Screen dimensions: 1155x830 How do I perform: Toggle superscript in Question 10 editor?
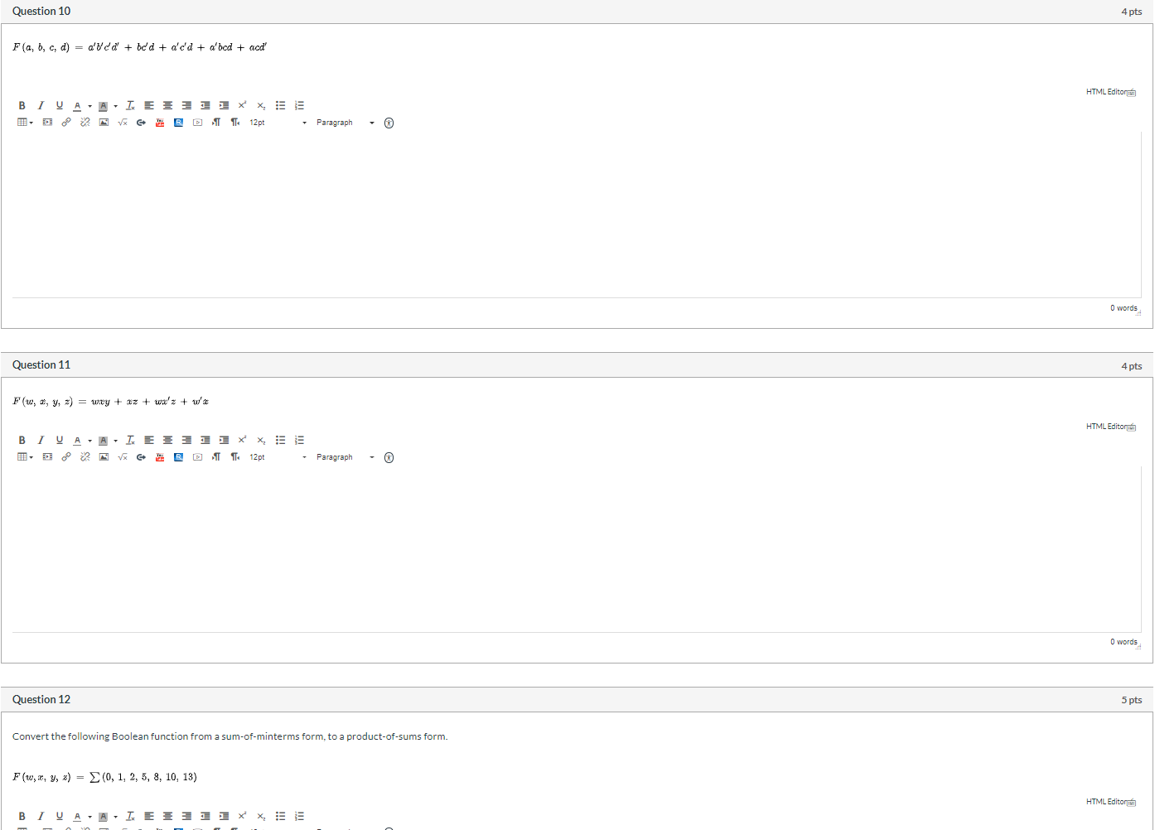click(x=243, y=105)
